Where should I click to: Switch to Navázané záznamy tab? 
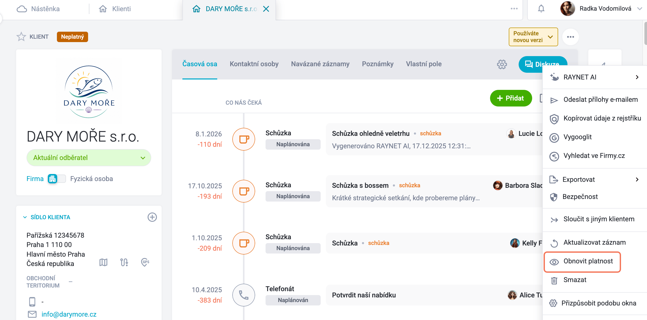[320, 64]
